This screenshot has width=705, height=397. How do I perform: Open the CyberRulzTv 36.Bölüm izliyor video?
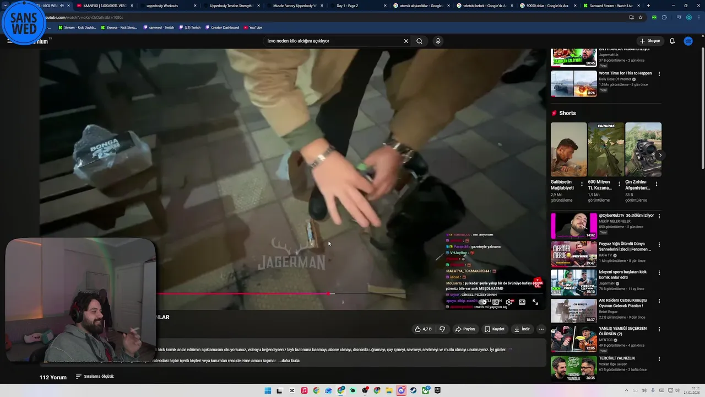(x=574, y=226)
